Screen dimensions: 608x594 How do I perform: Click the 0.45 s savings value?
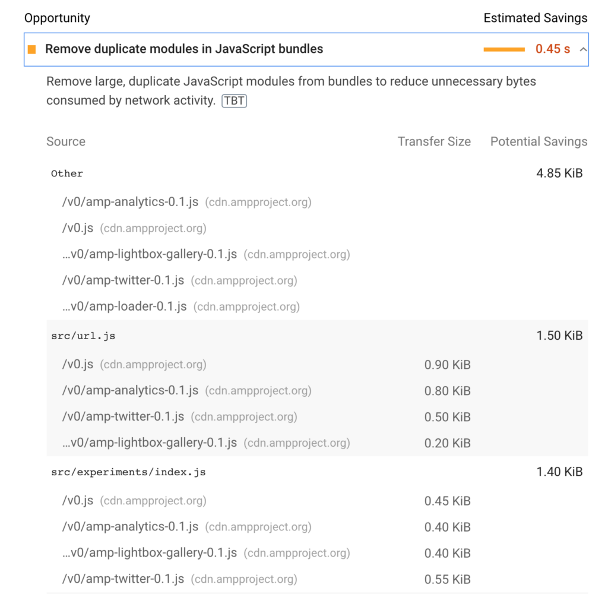click(553, 49)
